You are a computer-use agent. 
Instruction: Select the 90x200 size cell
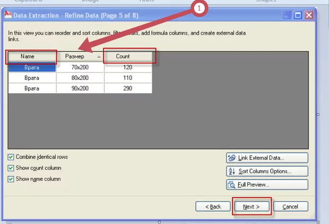(80, 88)
